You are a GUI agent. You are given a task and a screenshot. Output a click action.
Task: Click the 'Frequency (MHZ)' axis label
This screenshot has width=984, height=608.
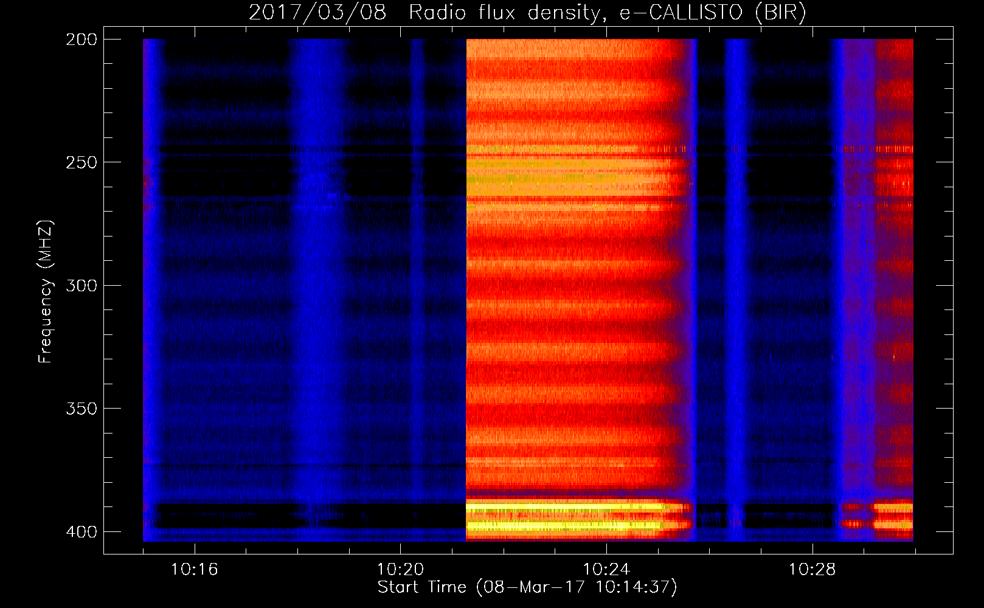[x=46, y=292]
